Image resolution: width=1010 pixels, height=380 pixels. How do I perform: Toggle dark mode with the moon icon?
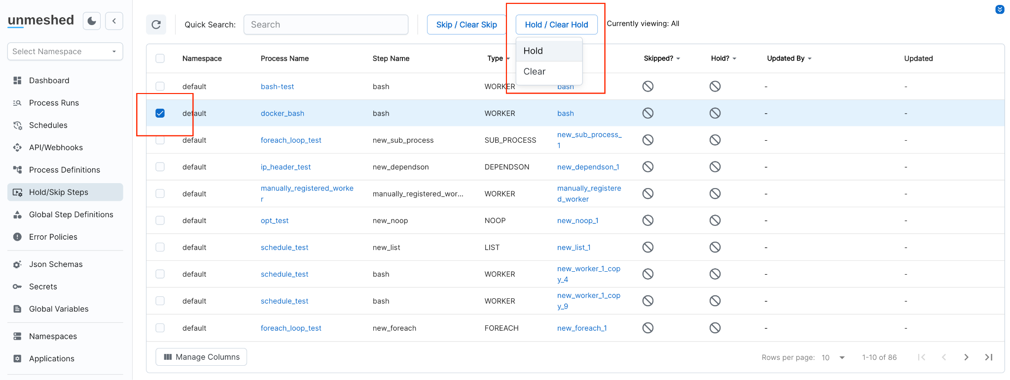coord(92,21)
